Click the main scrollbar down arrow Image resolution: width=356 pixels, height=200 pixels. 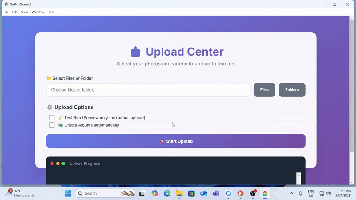pyautogui.click(x=352, y=182)
